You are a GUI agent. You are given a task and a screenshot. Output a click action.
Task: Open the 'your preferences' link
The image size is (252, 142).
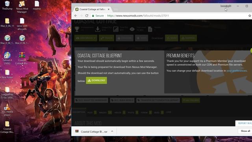(x=237, y=71)
